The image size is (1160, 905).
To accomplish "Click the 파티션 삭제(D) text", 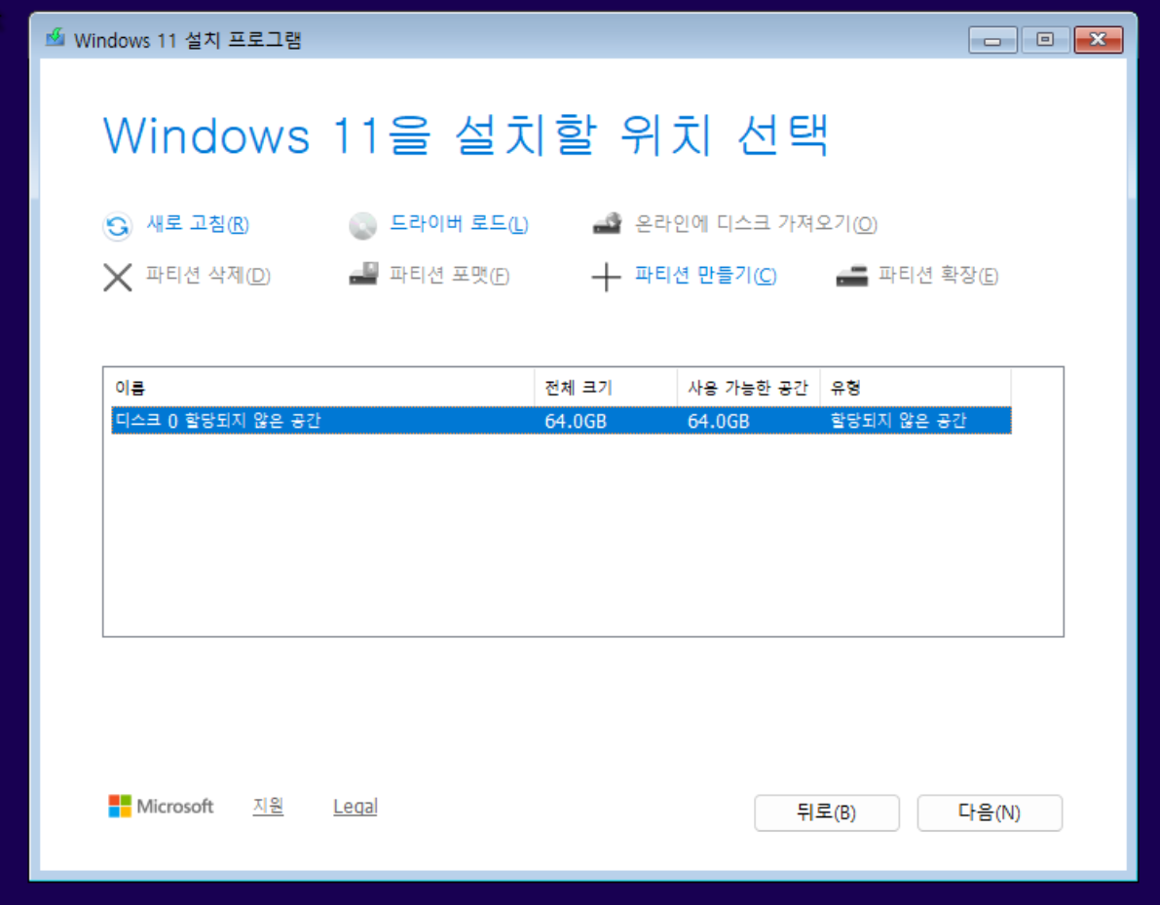I will [207, 276].
